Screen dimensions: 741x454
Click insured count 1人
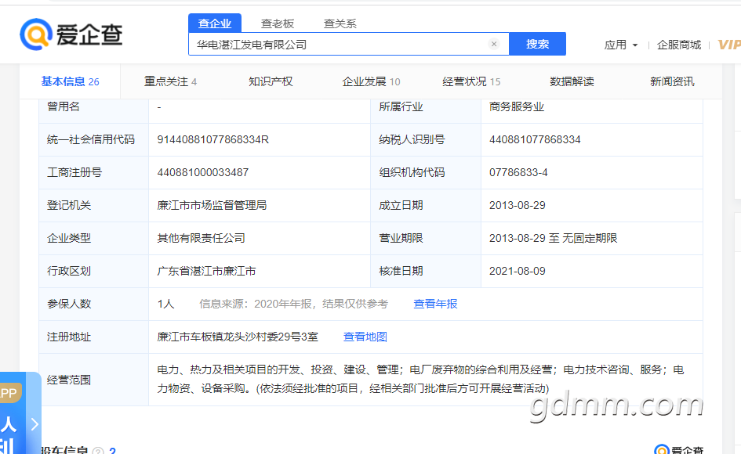point(165,304)
